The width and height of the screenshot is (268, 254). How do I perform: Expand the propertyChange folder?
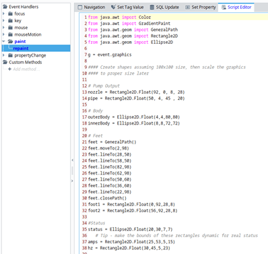3,55
